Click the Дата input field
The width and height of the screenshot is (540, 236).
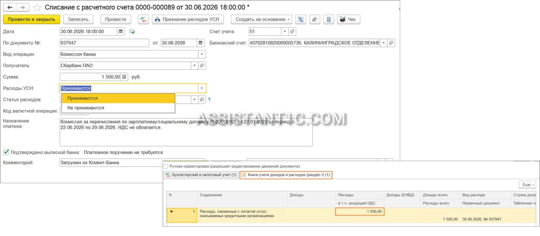89,32
